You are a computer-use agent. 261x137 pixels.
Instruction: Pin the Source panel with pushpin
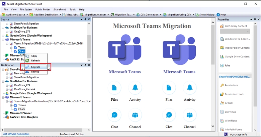[85, 19]
